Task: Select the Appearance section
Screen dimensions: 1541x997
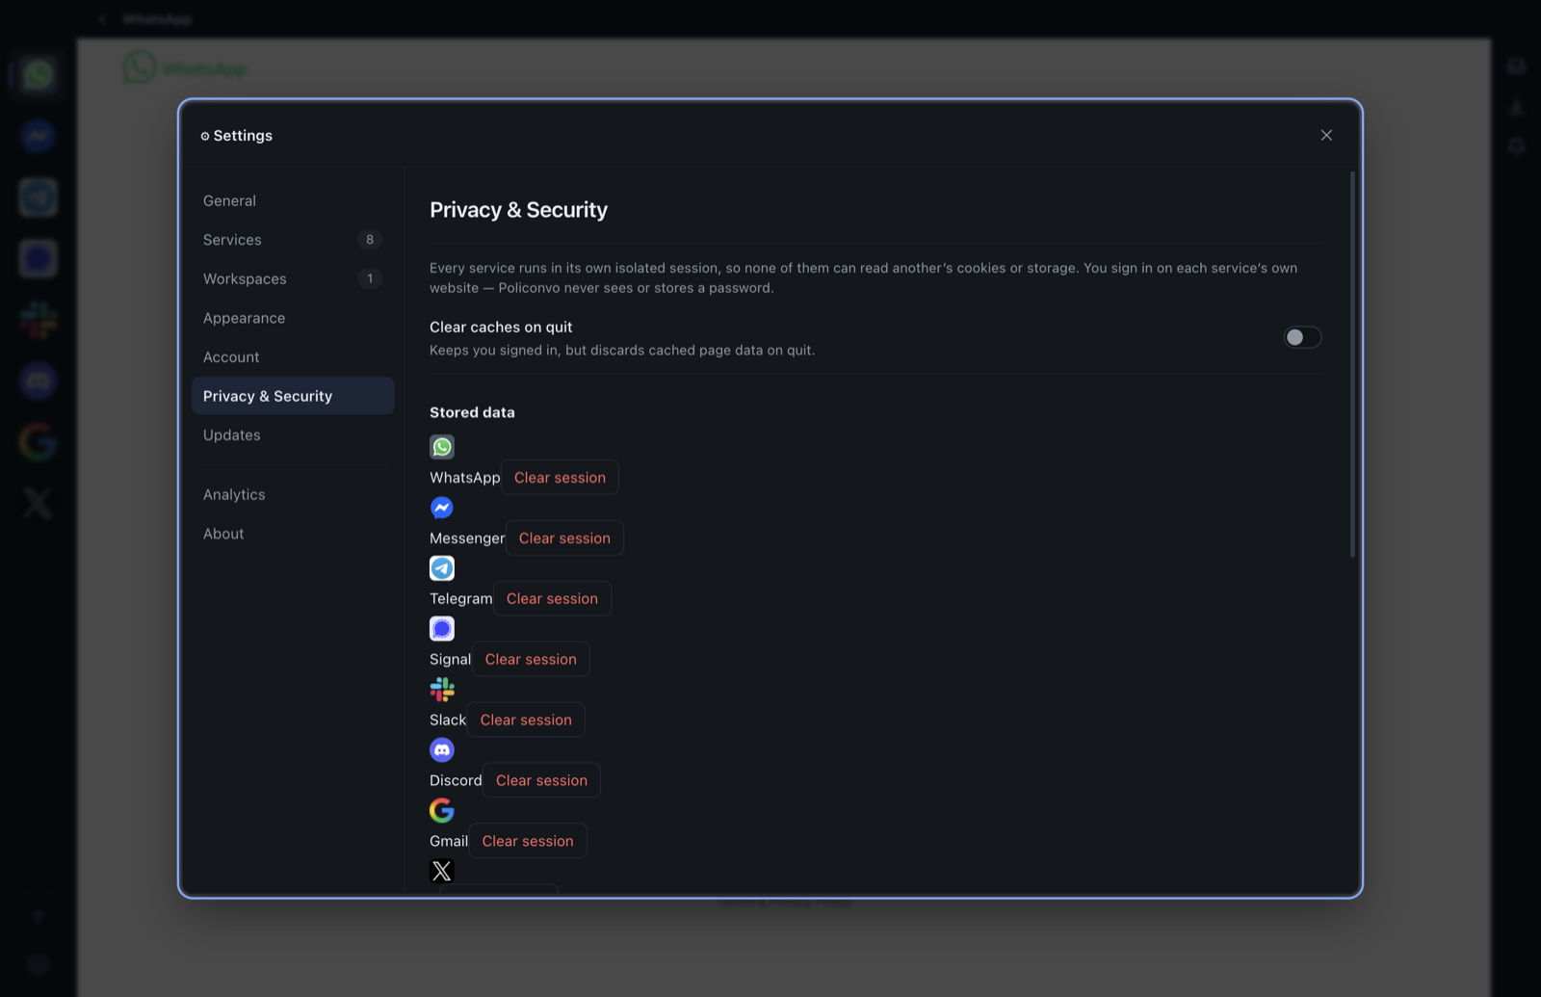Action: [293, 318]
